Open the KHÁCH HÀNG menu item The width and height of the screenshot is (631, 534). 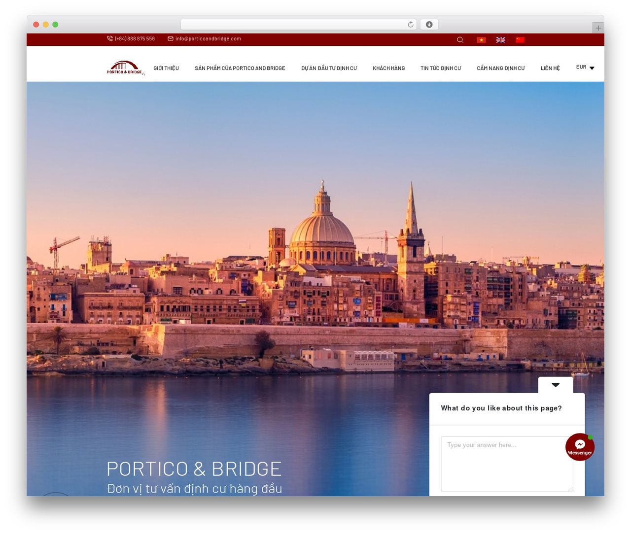coord(389,68)
